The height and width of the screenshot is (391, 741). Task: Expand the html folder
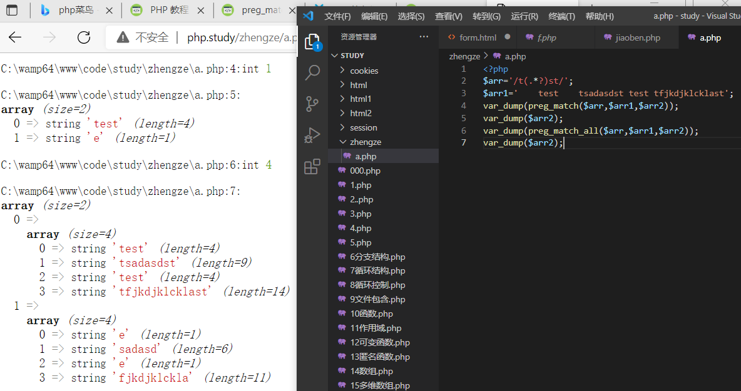(x=383, y=85)
